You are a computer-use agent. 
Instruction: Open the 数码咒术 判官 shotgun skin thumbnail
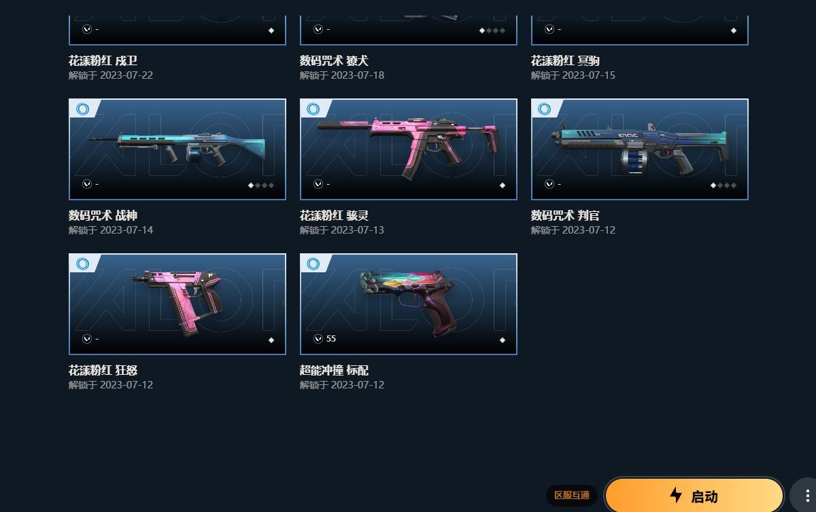[640, 149]
